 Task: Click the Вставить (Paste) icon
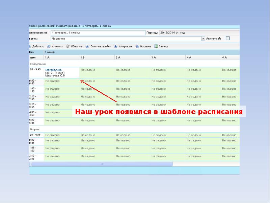137,46
